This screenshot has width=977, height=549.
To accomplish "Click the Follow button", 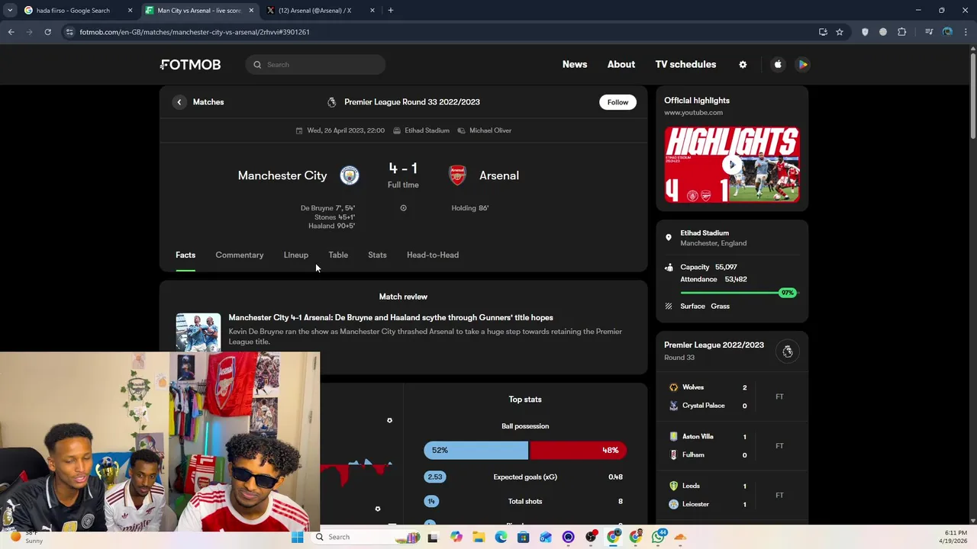I will [617, 102].
